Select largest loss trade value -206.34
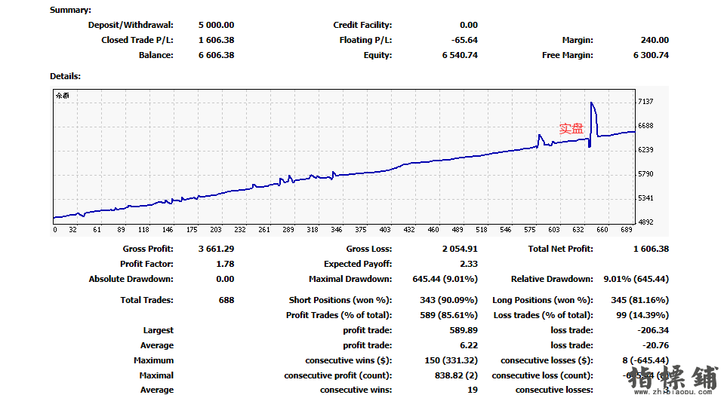 [x=653, y=330]
